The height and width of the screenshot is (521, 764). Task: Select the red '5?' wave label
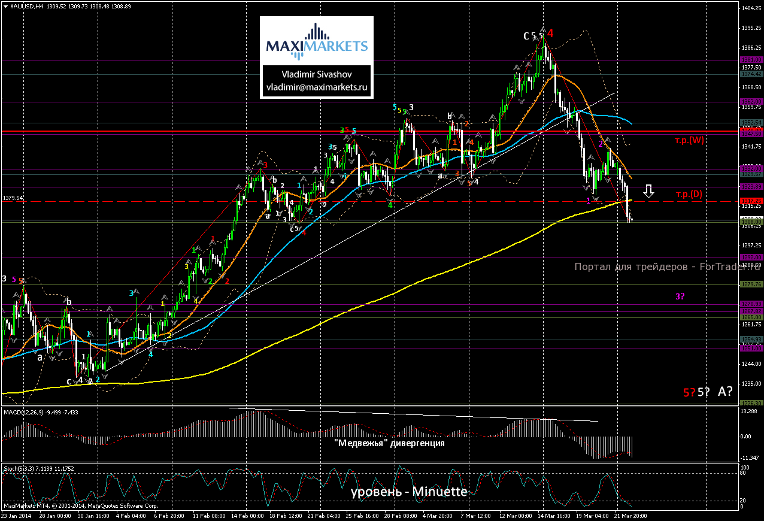(x=689, y=392)
